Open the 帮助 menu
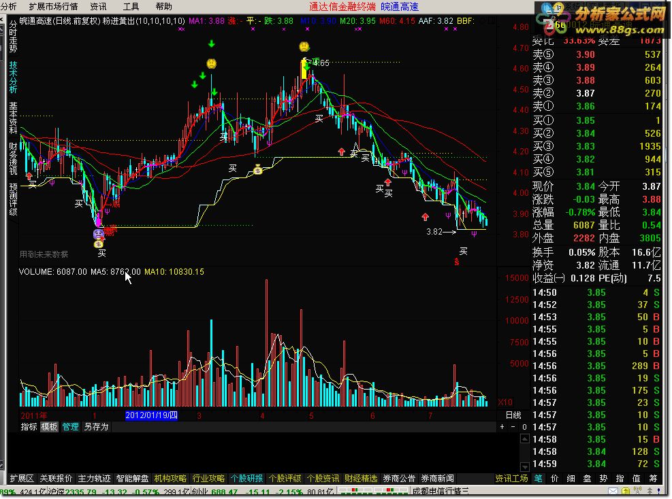This screenshot has height=499, width=672. (x=163, y=6)
